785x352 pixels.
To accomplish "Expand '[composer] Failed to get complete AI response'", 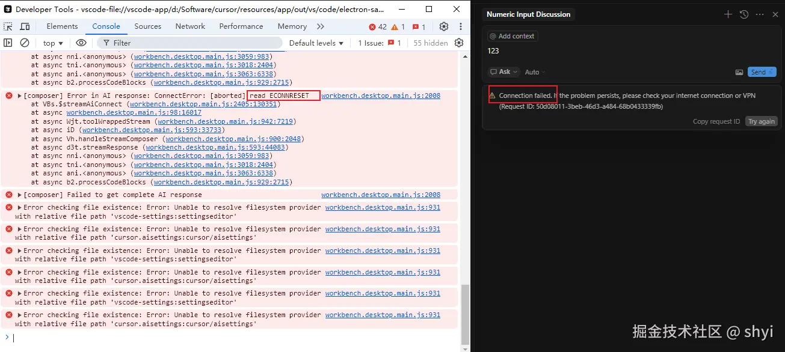I will pos(20,195).
